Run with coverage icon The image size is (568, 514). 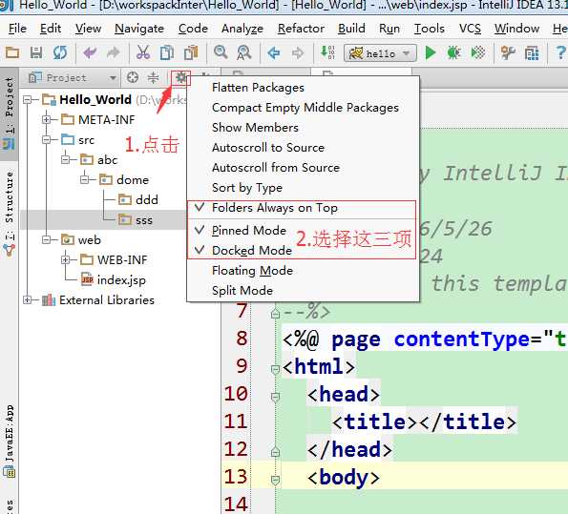click(478, 52)
